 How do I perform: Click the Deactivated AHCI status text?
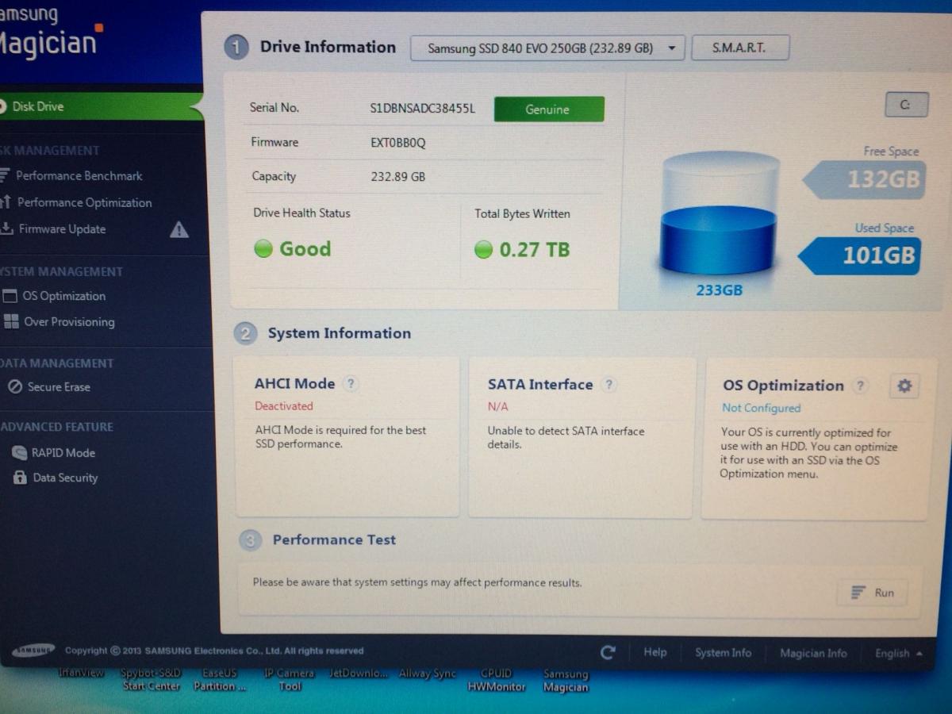click(x=284, y=406)
